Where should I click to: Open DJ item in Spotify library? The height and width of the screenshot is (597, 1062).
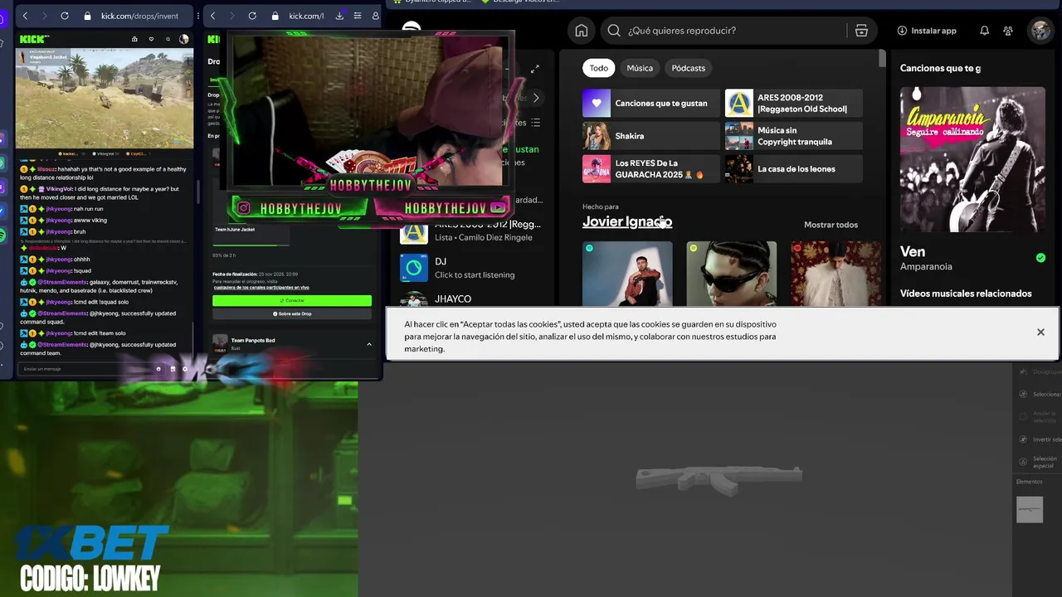(471, 268)
